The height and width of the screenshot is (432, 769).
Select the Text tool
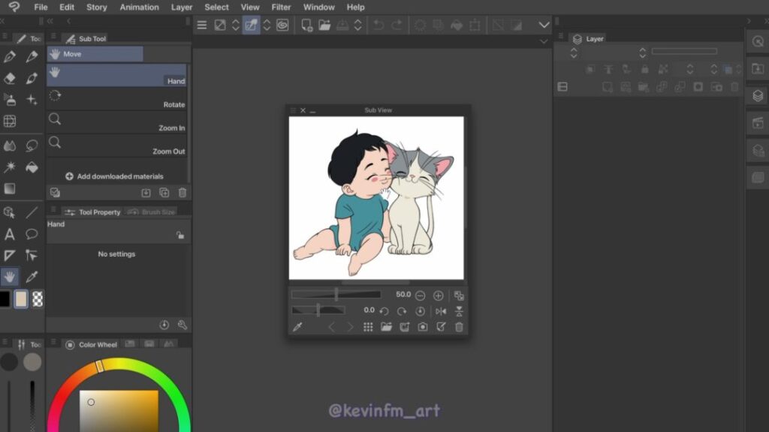point(10,234)
